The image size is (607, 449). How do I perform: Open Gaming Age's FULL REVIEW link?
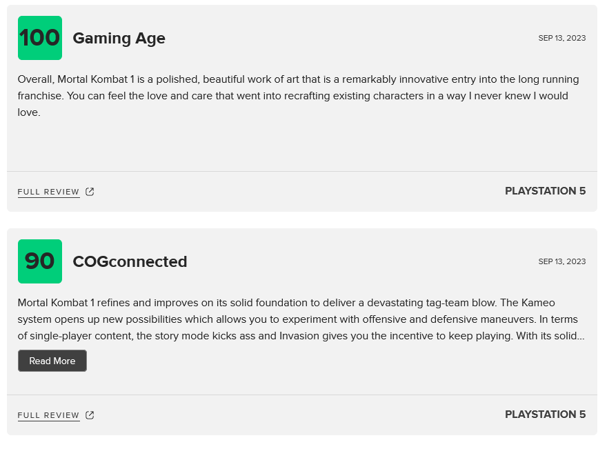48,192
